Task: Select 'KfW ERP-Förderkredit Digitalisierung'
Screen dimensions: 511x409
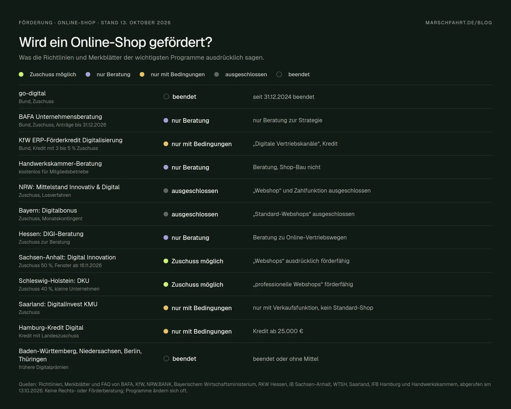Action: (x=71, y=140)
